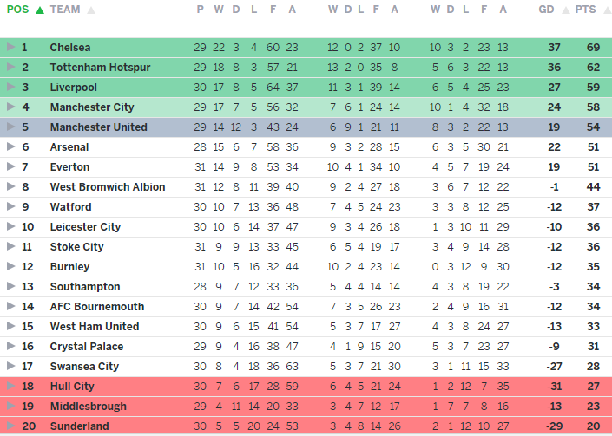Expand the Hull City row arrow
The width and height of the screenshot is (612, 436).
(10, 387)
